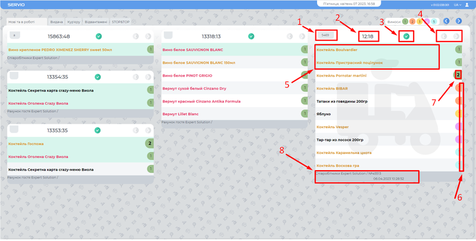Select orange course filter circle number 2
Screen dimensions: 476x241
click(x=412, y=21)
